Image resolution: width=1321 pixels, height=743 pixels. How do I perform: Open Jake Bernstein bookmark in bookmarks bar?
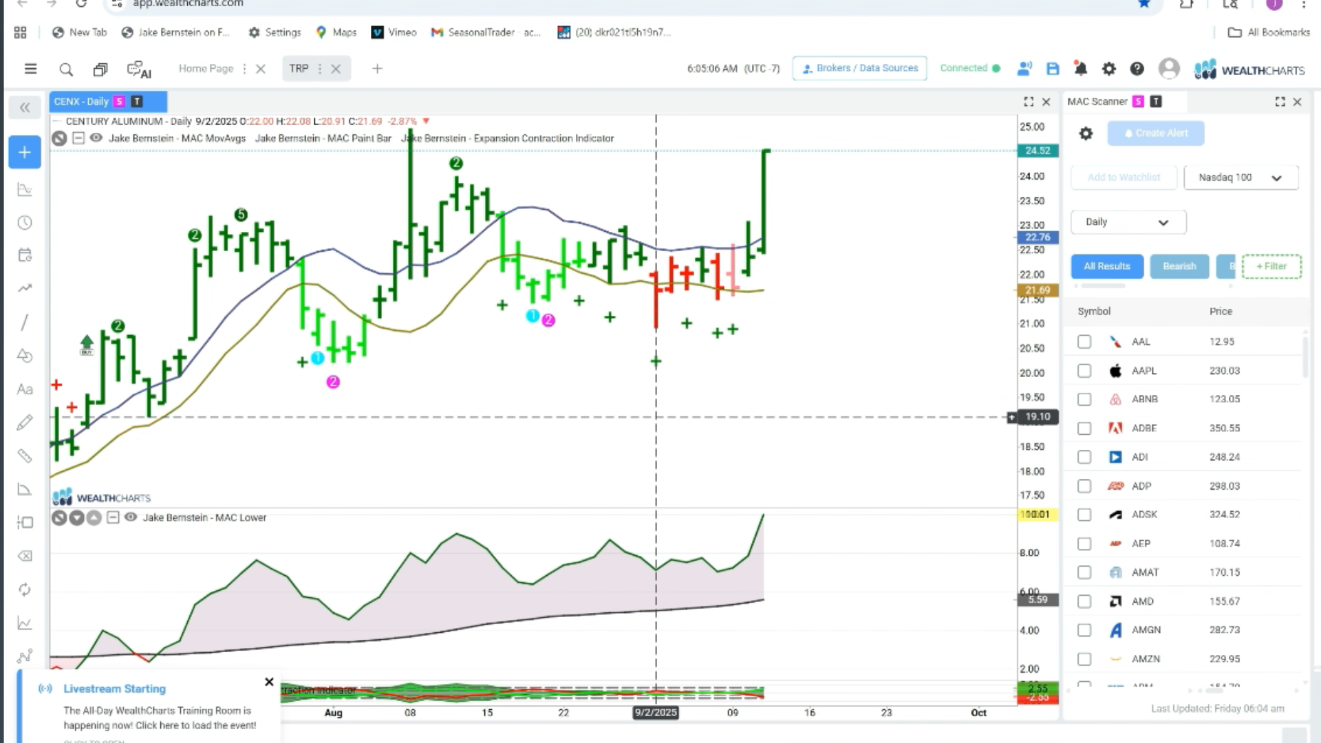[175, 32]
